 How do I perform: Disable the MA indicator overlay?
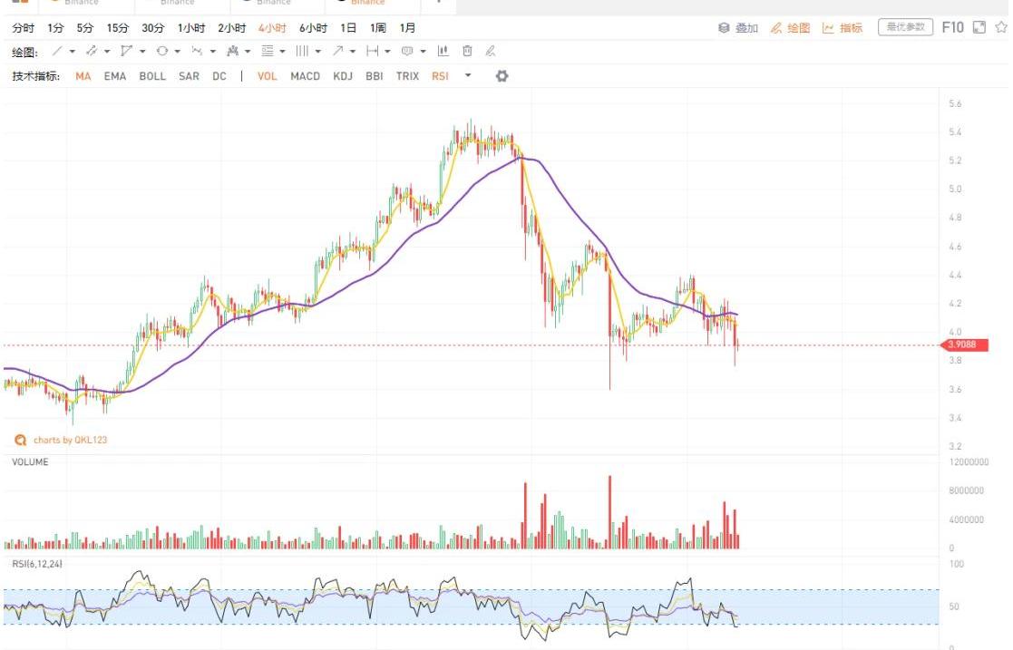(83, 76)
